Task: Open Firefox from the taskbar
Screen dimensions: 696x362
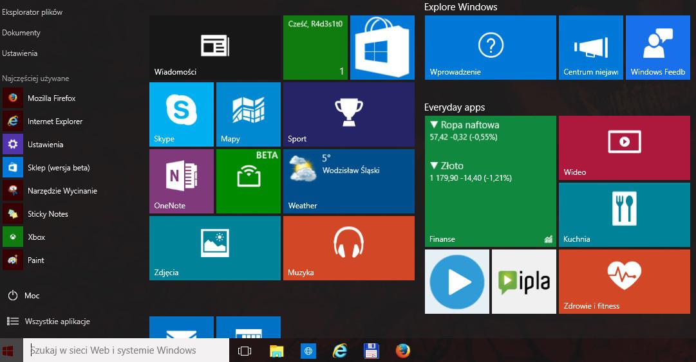Action: pos(403,350)
